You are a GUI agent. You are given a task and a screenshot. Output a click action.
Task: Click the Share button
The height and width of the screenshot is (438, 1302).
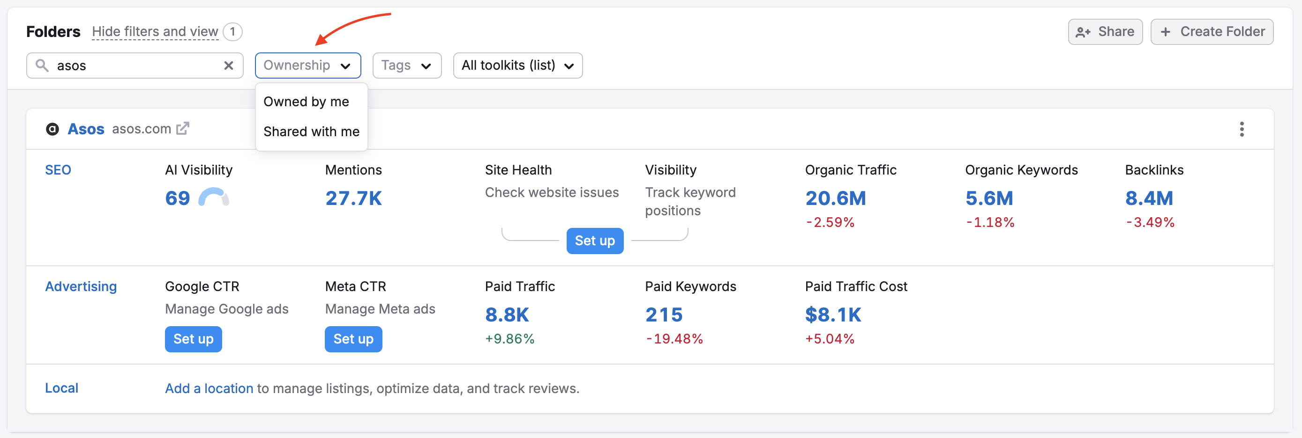click(1105, 32)
